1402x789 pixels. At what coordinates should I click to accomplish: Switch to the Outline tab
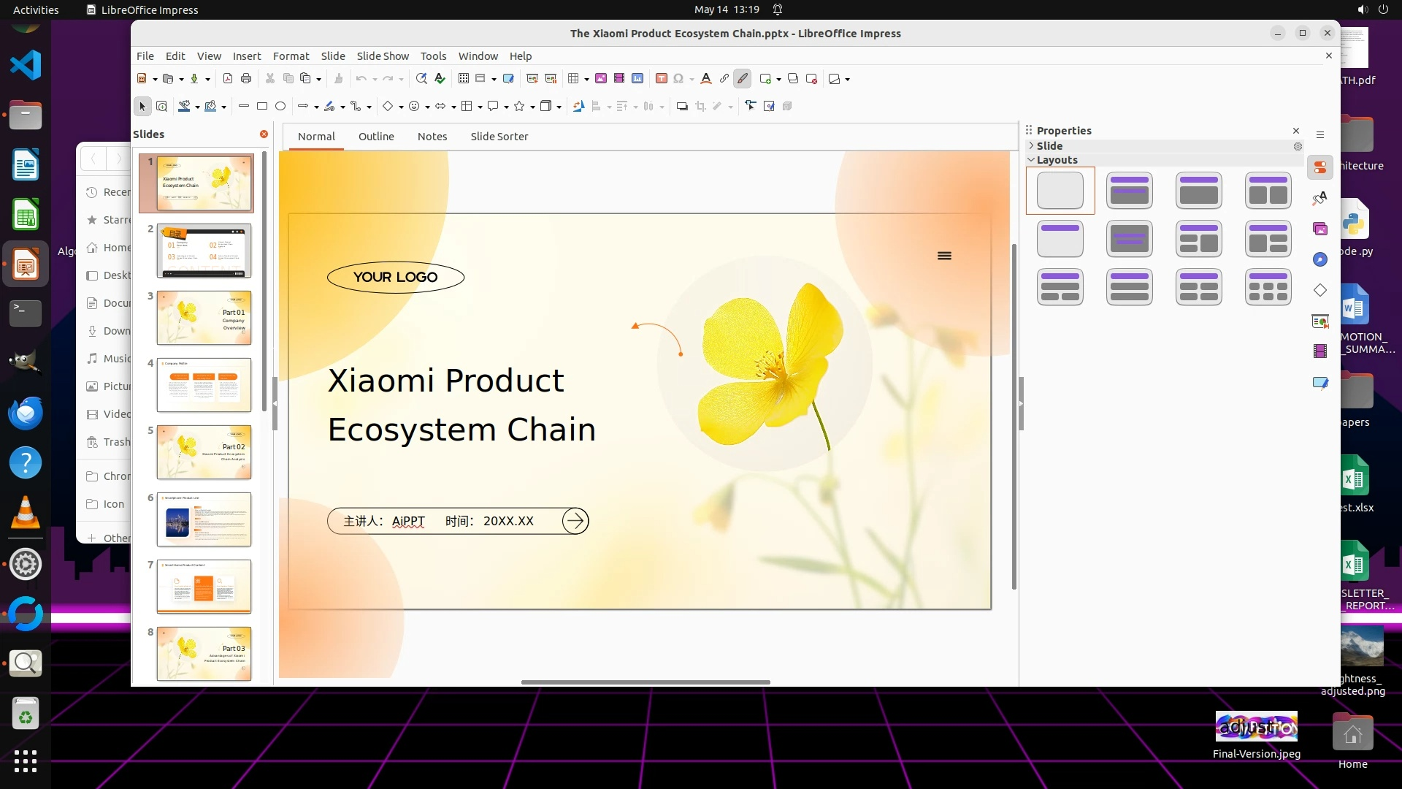click(376, 137)
